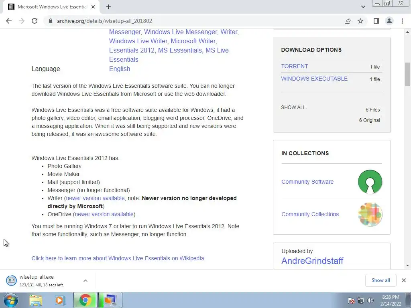Click the wlsetup-all.exe file icon
411x308 pixels.
point(11,280)
